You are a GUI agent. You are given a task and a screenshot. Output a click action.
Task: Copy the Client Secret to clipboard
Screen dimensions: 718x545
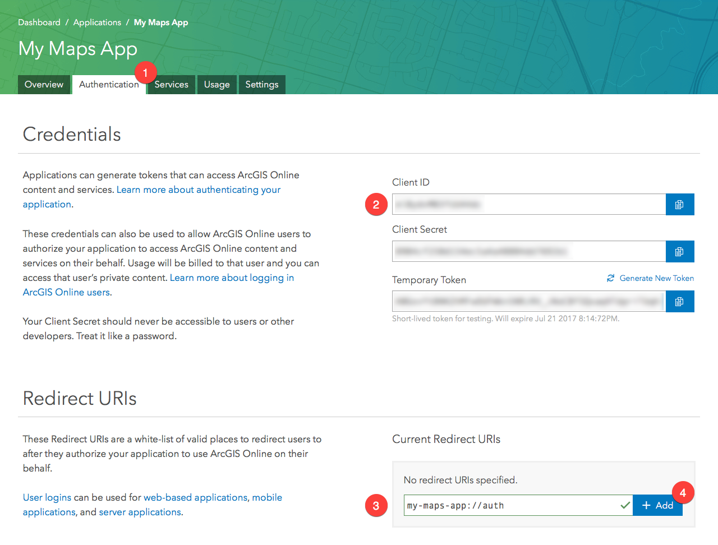[680, 252]
